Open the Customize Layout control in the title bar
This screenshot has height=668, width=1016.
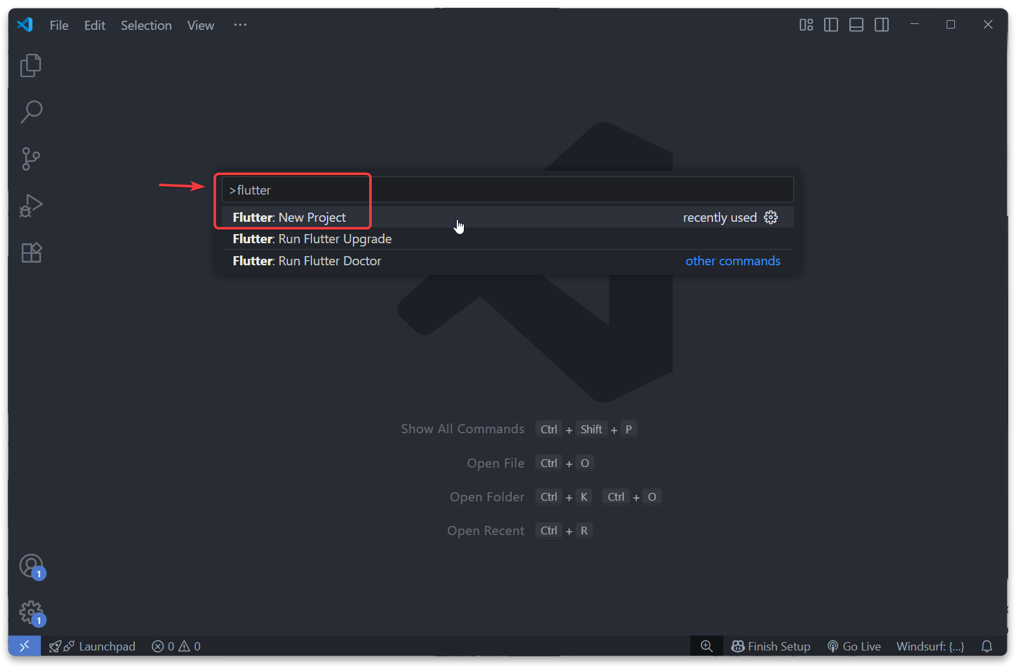806,25
